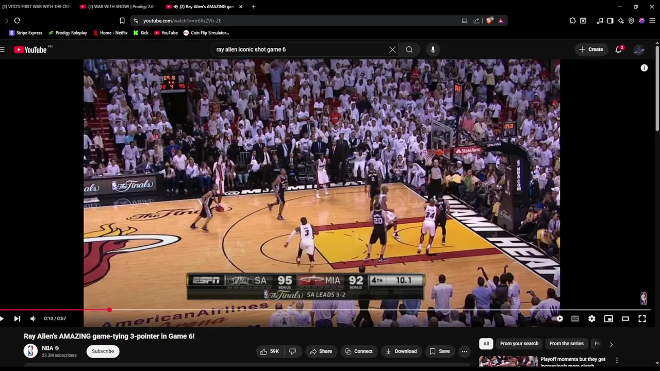Switch to VITO'S FIRST WAR tab
This screenshot has width=660, height=371.
click(x=36, y=7)
